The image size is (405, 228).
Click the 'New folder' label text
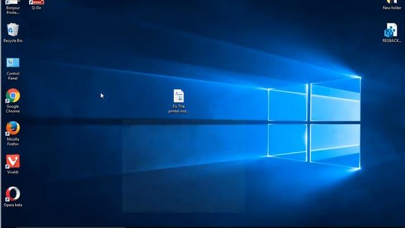(x=392, y=8)
